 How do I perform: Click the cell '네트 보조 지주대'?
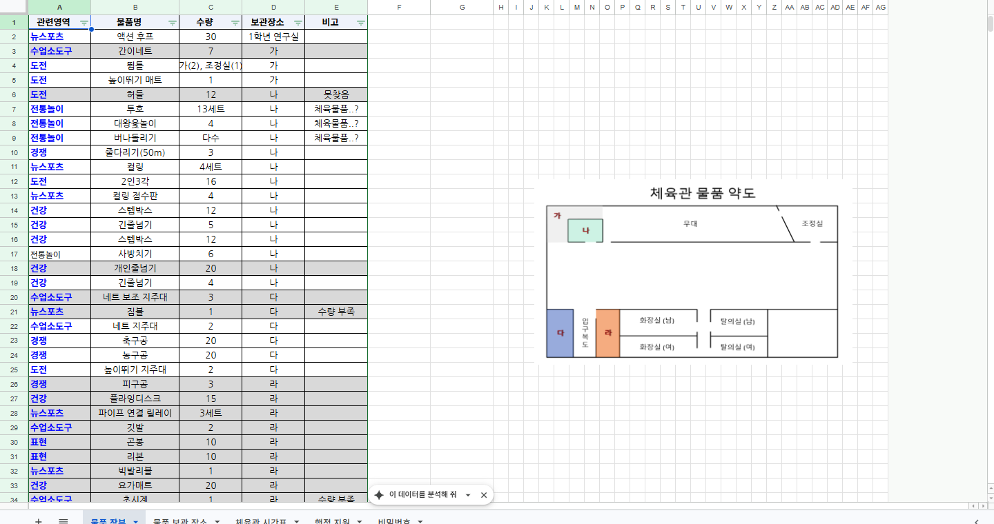[135, 297]
